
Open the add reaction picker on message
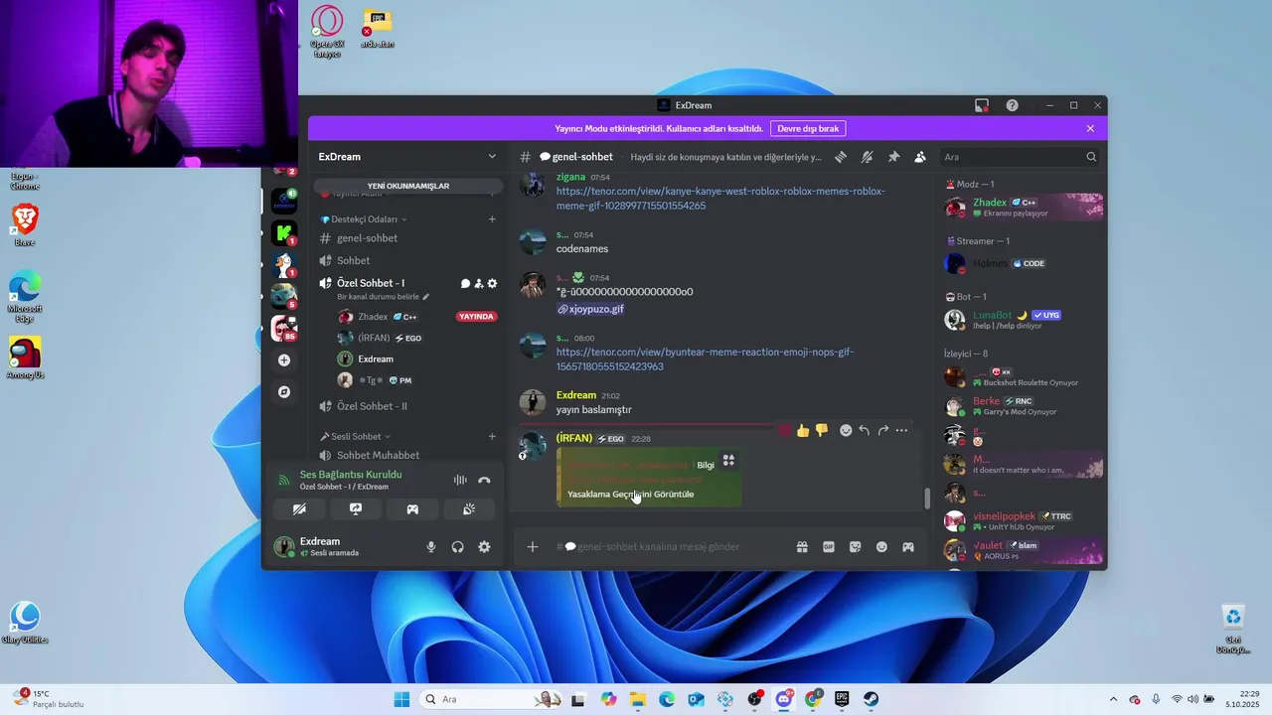coord(846,430)
